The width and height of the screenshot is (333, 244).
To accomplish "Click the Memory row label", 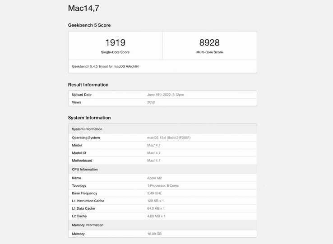I will 78,234.
